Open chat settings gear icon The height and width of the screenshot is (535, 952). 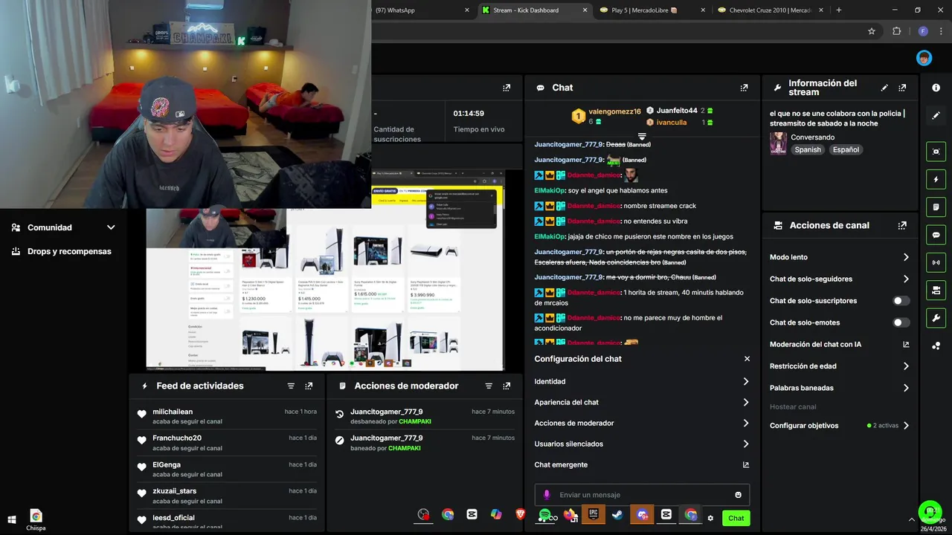pos(710,518)
